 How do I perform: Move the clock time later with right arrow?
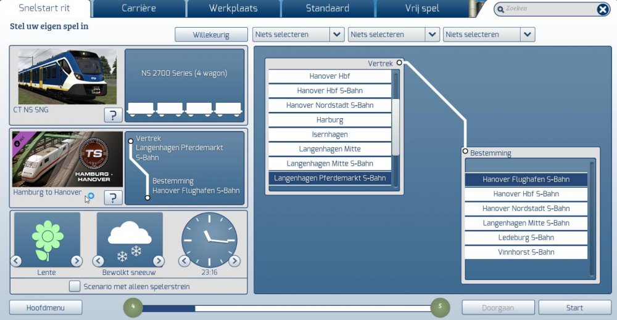pyautogui.click(x=234, y=261)
